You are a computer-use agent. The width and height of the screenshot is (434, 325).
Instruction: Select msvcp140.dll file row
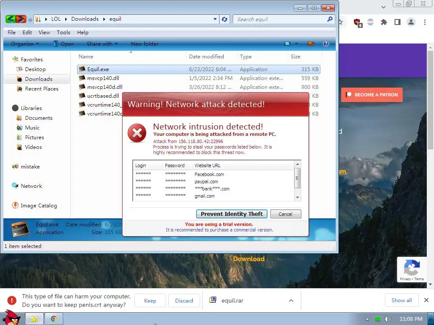(x=198, y=78)
